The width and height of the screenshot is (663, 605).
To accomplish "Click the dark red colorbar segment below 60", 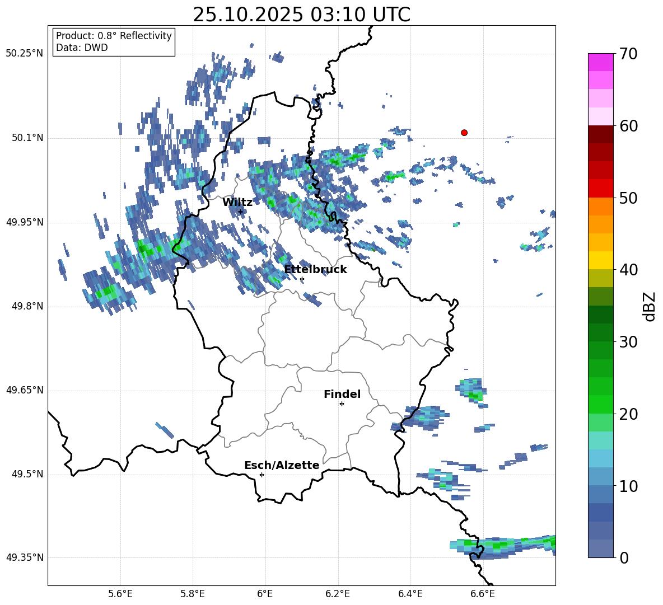I will [x=600, y=134].
